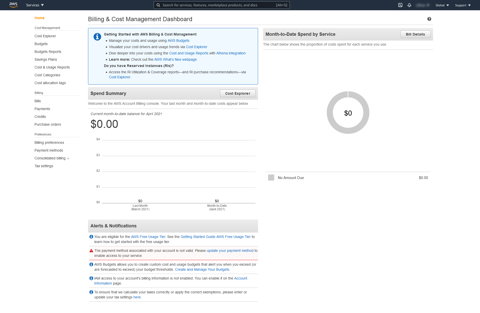
Task: Click the Cost Explorer button in Spend Summary
Action: click(238, 93)
